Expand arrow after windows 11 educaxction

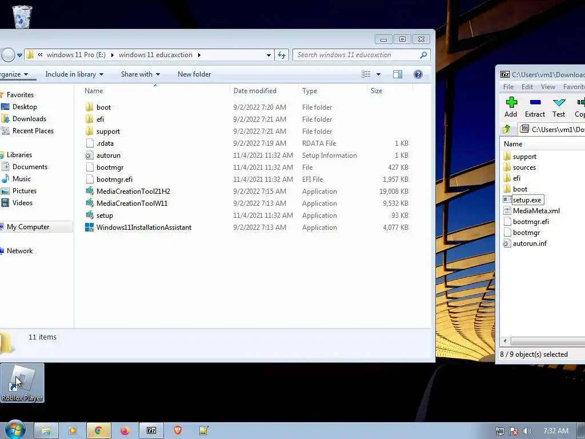click(x=199, y=55)
